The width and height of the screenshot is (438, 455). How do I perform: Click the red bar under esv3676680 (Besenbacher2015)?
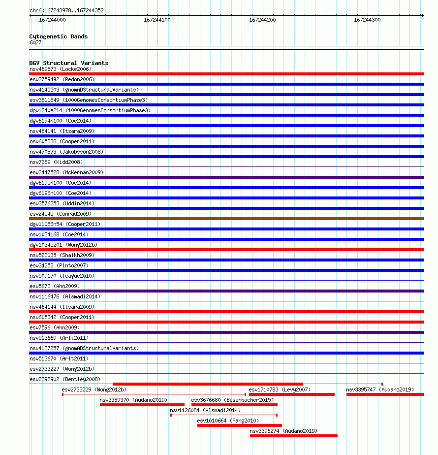[x=234, y=405]
